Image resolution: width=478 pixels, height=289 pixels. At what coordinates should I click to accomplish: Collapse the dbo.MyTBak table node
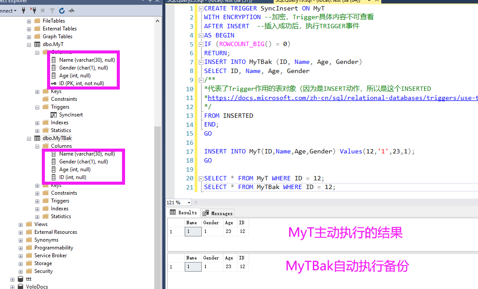point(29,139)
